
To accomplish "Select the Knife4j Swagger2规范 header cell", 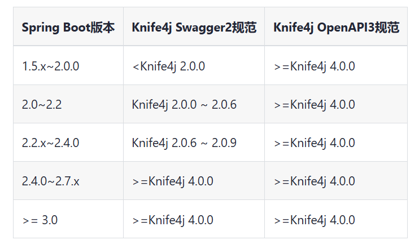I will point(194,28).
